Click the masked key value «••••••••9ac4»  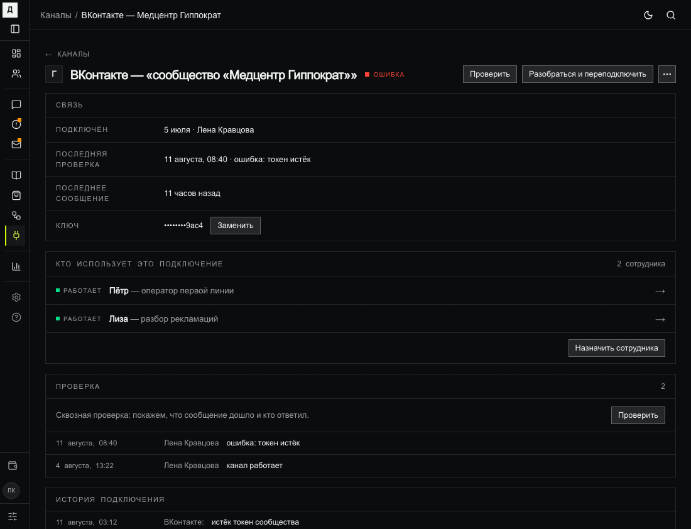pyautogui.click(x=183, y=226)
